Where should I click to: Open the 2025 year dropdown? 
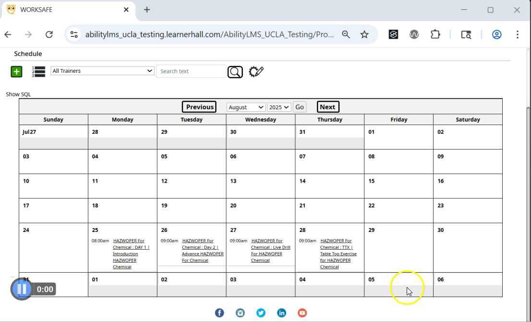click(x=279, y=107)
